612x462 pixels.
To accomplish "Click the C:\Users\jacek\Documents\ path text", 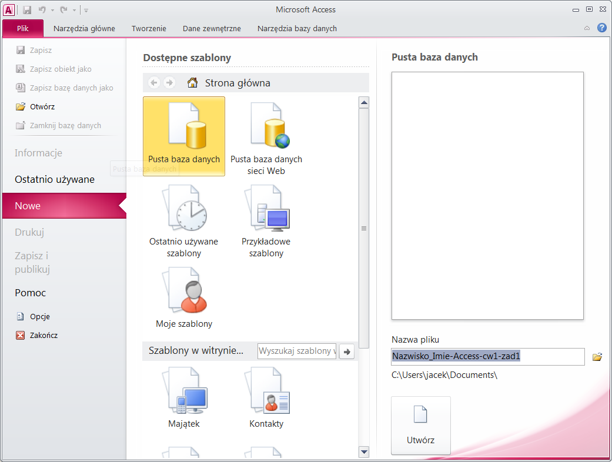I will click(x=444, y=376).
